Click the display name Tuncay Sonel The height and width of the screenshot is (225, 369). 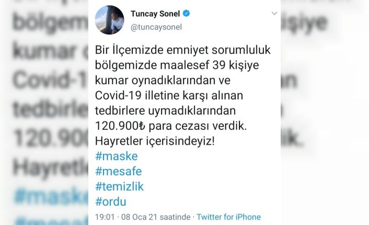click(x=155, y=14)
